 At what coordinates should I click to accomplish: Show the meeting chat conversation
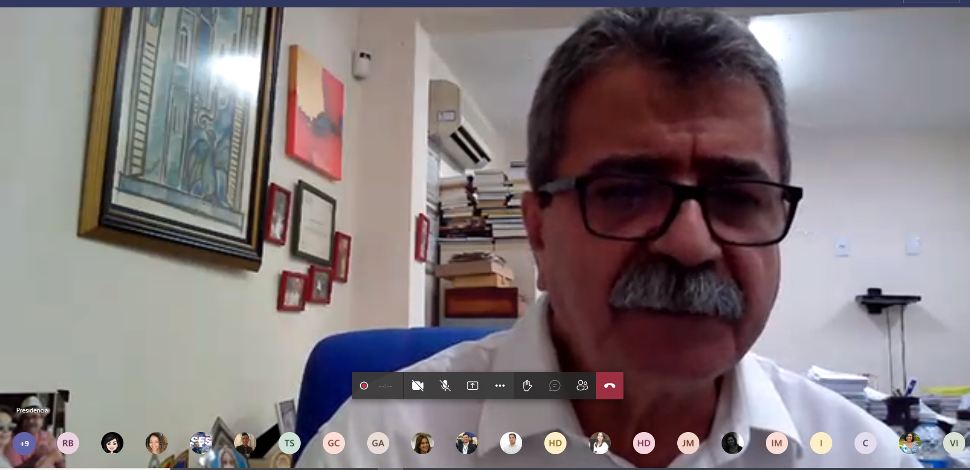(555, 386)
